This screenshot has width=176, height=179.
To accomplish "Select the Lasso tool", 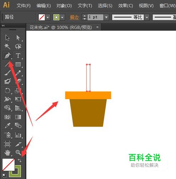I will [x=18, y=46].
